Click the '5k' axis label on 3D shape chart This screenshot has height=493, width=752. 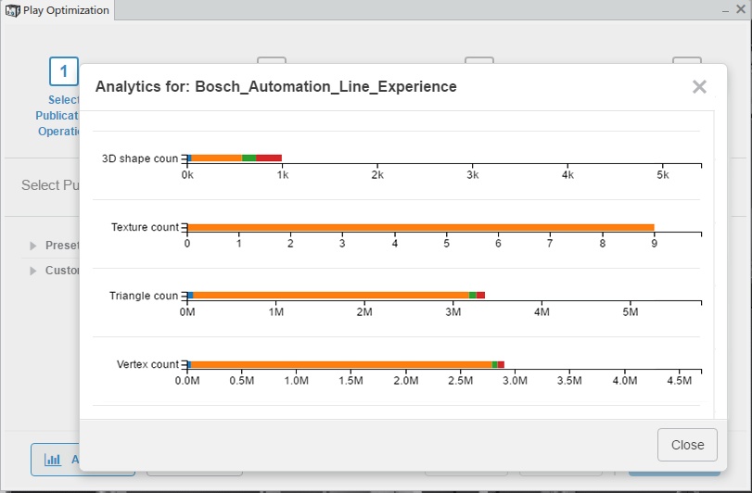click(x=663, y=175)
